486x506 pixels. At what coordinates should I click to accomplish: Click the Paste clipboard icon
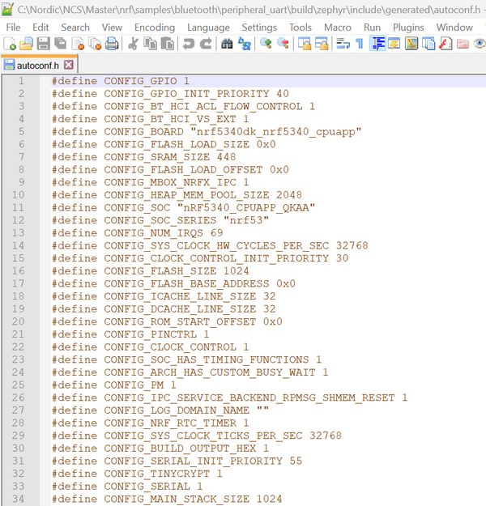(168, 44)
